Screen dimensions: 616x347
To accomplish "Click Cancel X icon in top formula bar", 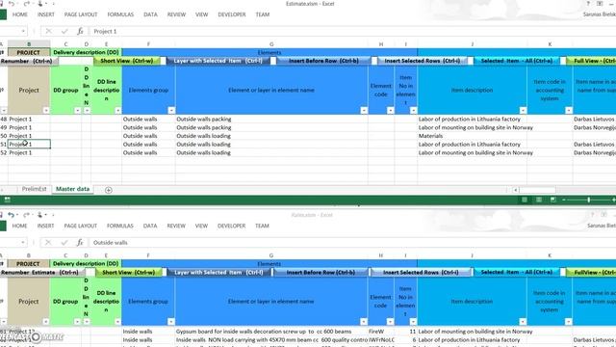I will coord(49,31).
